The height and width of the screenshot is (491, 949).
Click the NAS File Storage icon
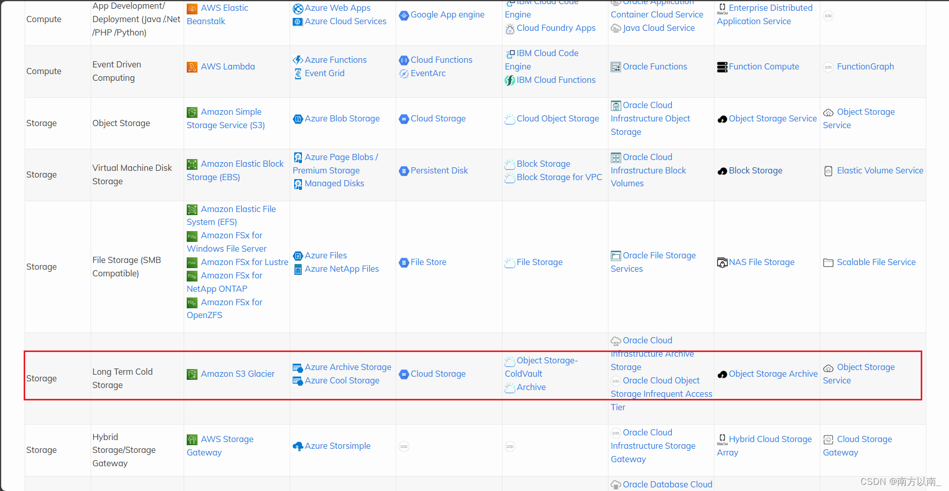coord(722,262)
